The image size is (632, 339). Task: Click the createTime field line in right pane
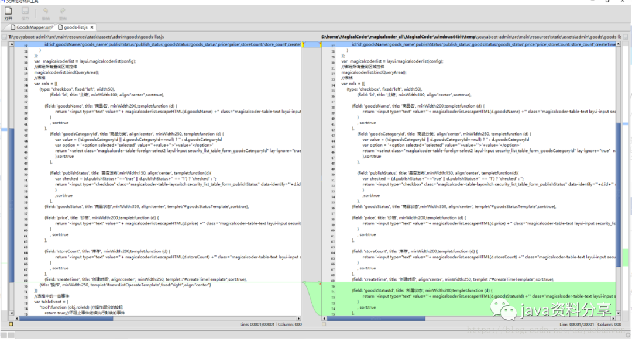[x=453, y=279]
